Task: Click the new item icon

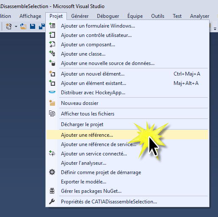Action: tap(52, 74)
